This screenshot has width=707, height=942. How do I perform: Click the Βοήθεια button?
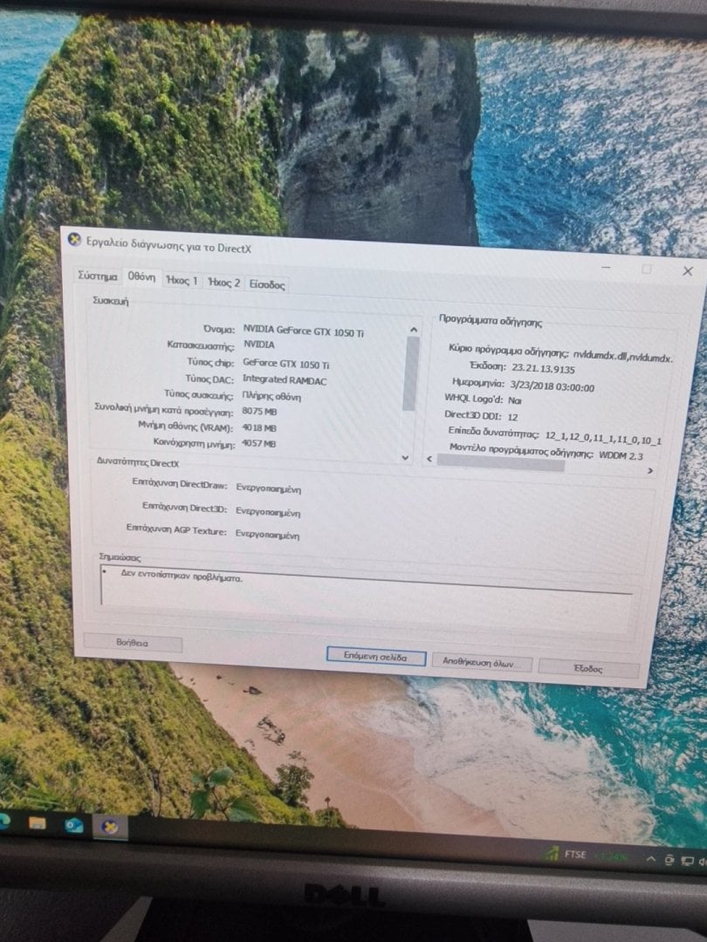[x=133, y=642]
